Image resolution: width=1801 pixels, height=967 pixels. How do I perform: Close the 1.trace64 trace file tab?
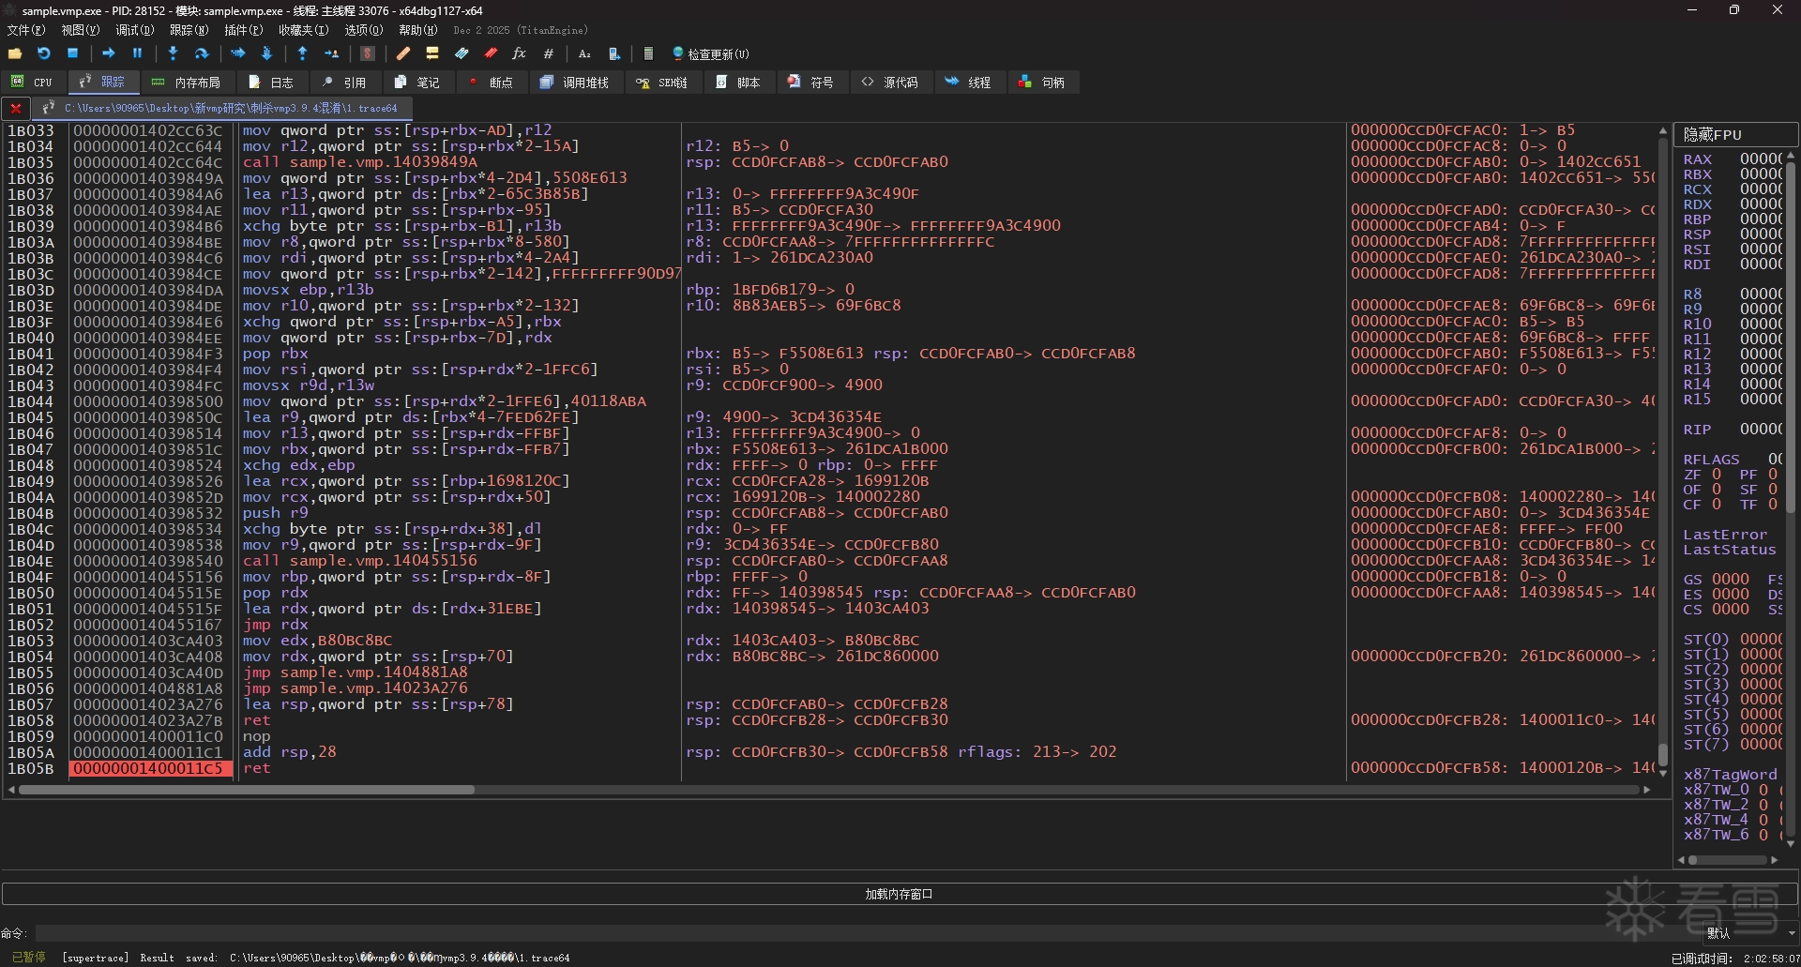click(16, 108)
